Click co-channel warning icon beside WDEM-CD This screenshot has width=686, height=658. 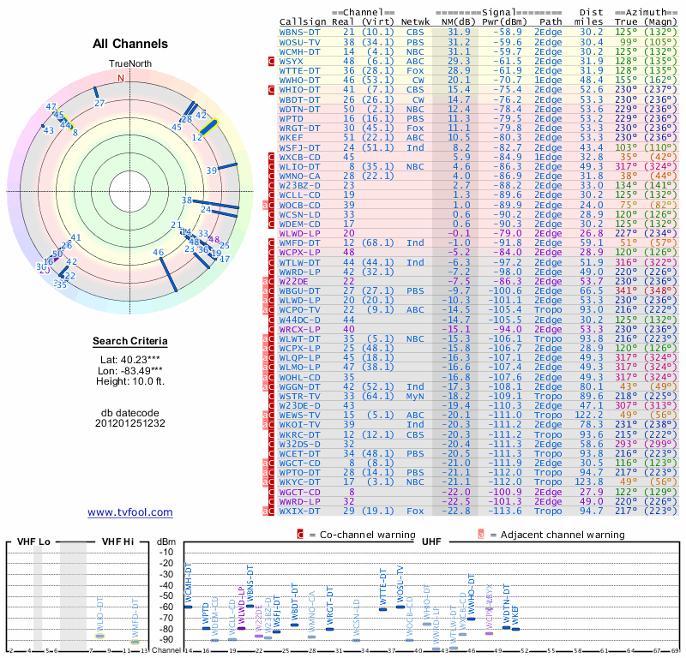271,224
